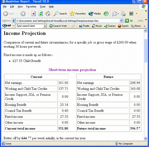This screenshot has height=147, width=149.
Task: Click the title bar browser icon
Action: click(3, 1)
